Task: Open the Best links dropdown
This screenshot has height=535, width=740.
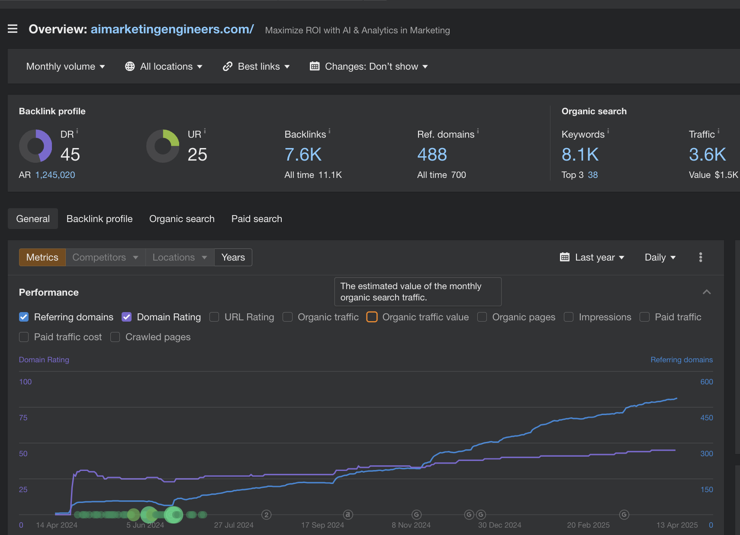Action: tap(256, 66)
